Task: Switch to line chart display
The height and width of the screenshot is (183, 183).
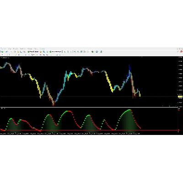Action: (x=71, y=52)
